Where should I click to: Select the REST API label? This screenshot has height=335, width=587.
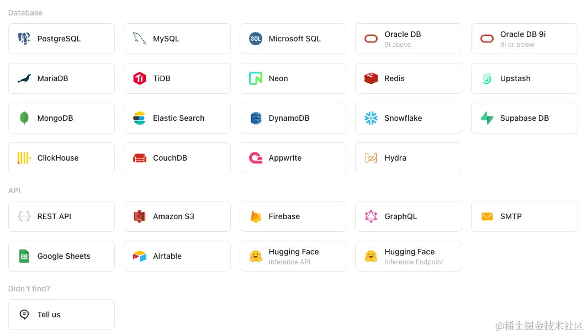click(54, 216)
